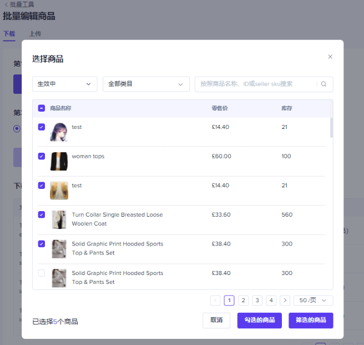Check the last unselected Hooded Sports Set

click(42, 273)
